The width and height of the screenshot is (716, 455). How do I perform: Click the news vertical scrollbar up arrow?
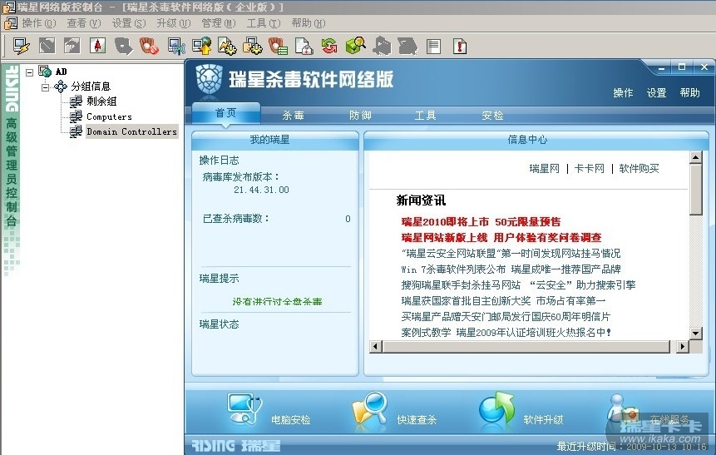(x=695, y=157)
